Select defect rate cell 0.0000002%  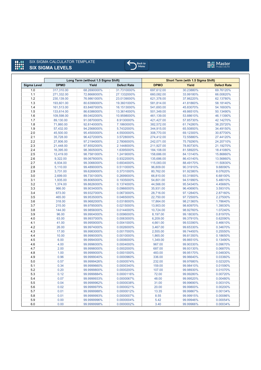(126, 304)
